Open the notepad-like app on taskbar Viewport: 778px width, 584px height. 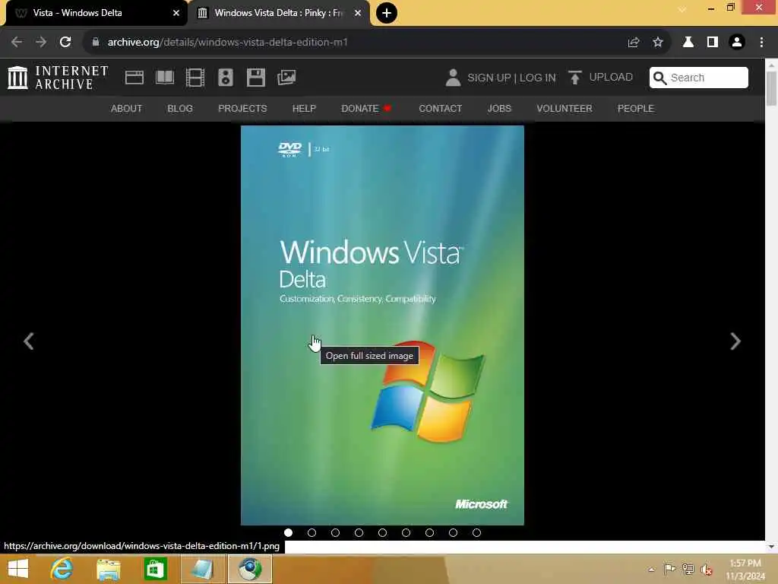click(x=202, y=569)
